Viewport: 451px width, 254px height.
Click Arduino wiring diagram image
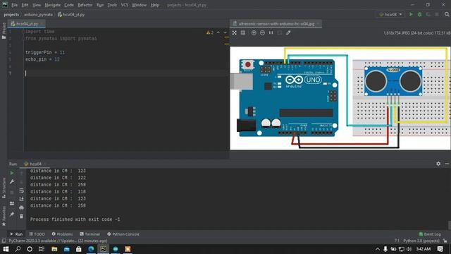tap(340, 98)
